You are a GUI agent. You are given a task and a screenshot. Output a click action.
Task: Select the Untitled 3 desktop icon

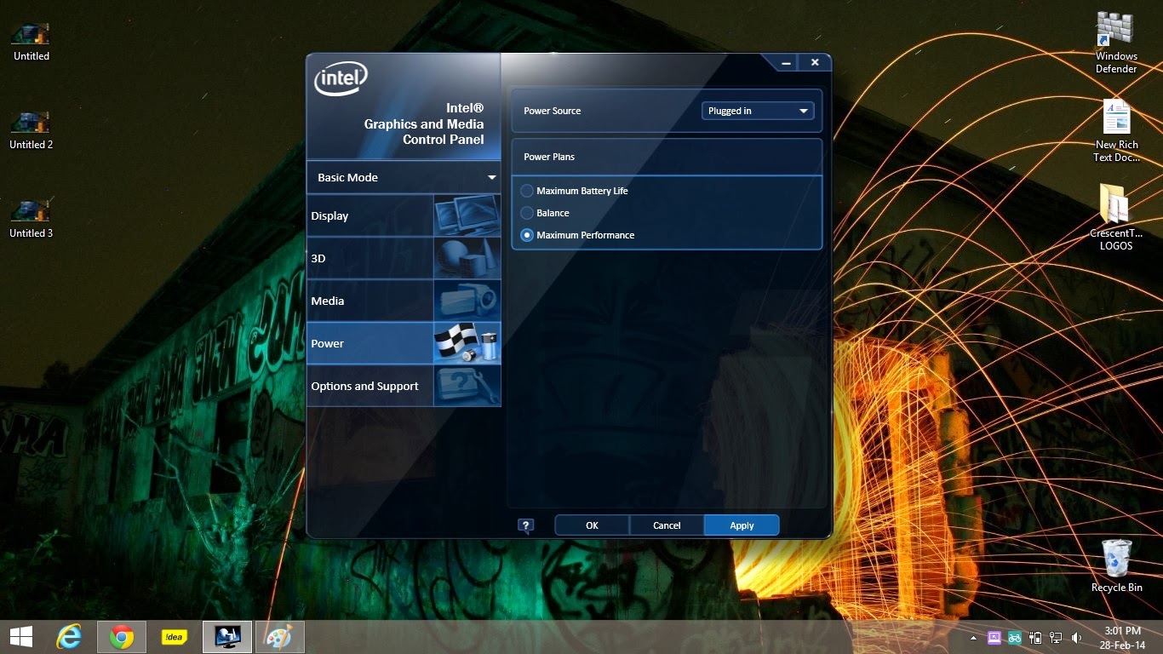tap(31, 218)
